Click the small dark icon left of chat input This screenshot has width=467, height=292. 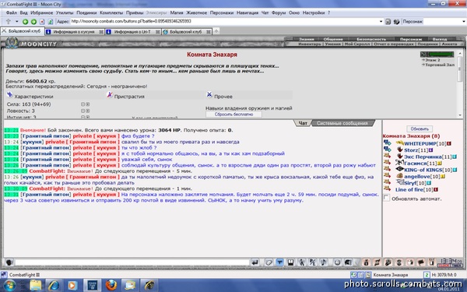[x=9, y=262]
